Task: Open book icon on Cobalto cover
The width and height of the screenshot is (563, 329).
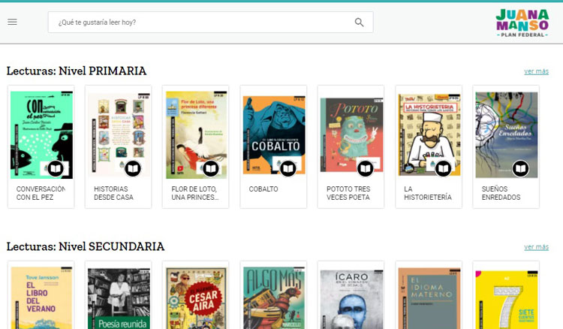Action: pos(288,168)
